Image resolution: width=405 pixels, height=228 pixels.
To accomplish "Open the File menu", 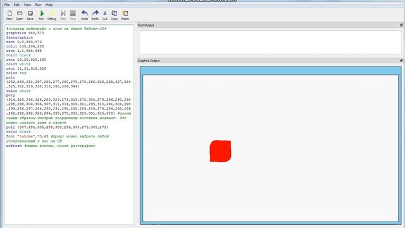I will tap(7, 4).
